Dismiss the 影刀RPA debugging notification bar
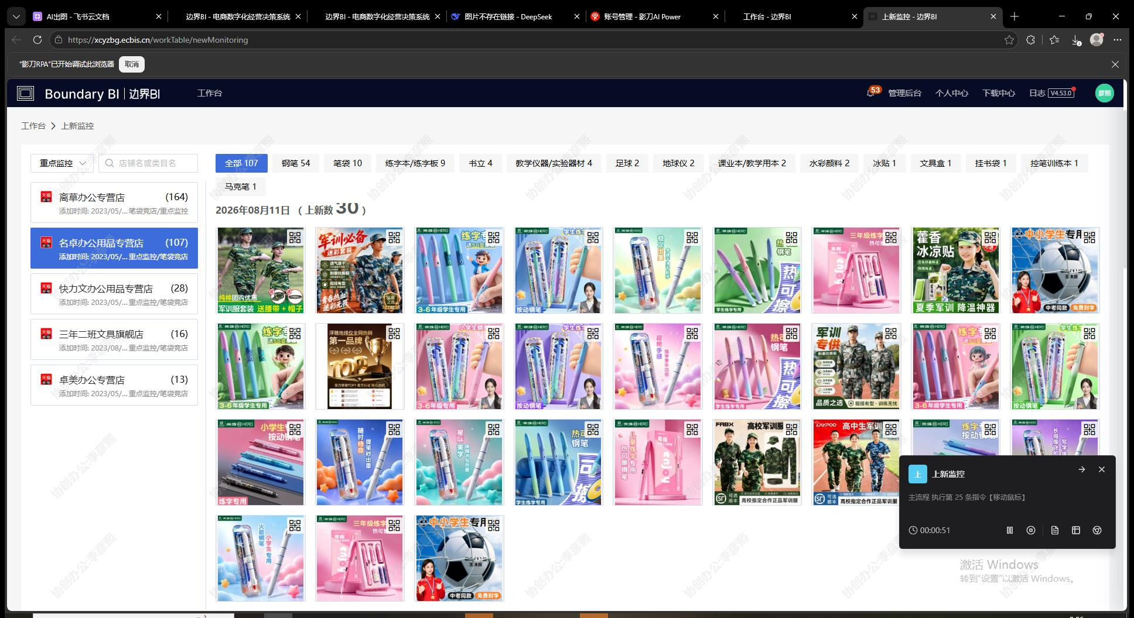 (x=1115, y=64)
